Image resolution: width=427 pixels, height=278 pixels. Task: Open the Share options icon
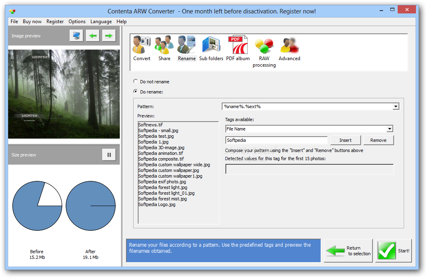pyautogui.click(x=164, y=48)
